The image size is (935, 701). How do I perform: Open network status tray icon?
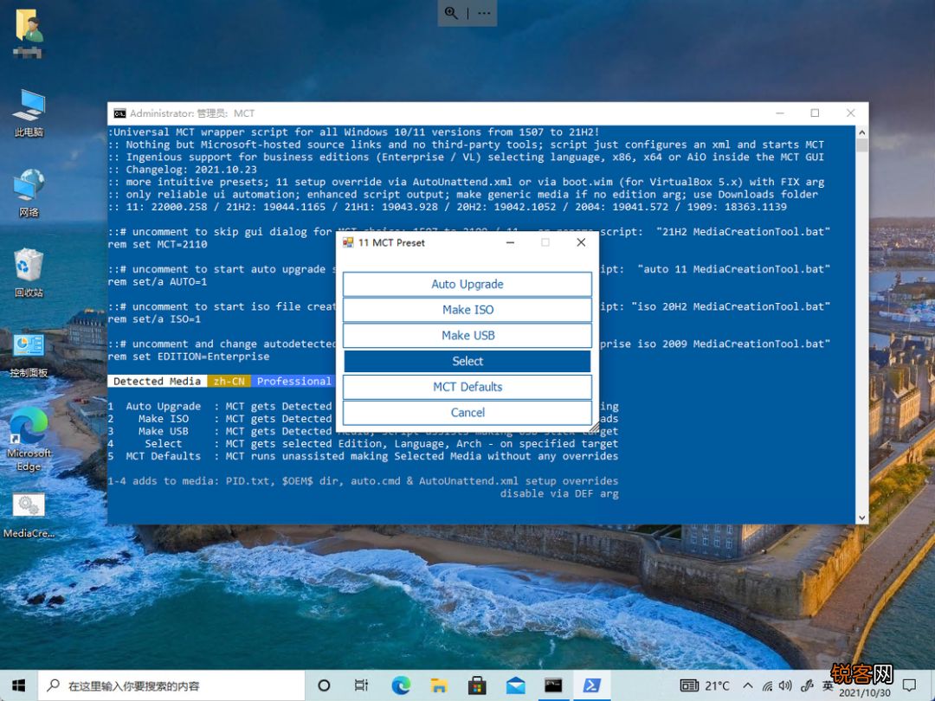coord(767,686)
